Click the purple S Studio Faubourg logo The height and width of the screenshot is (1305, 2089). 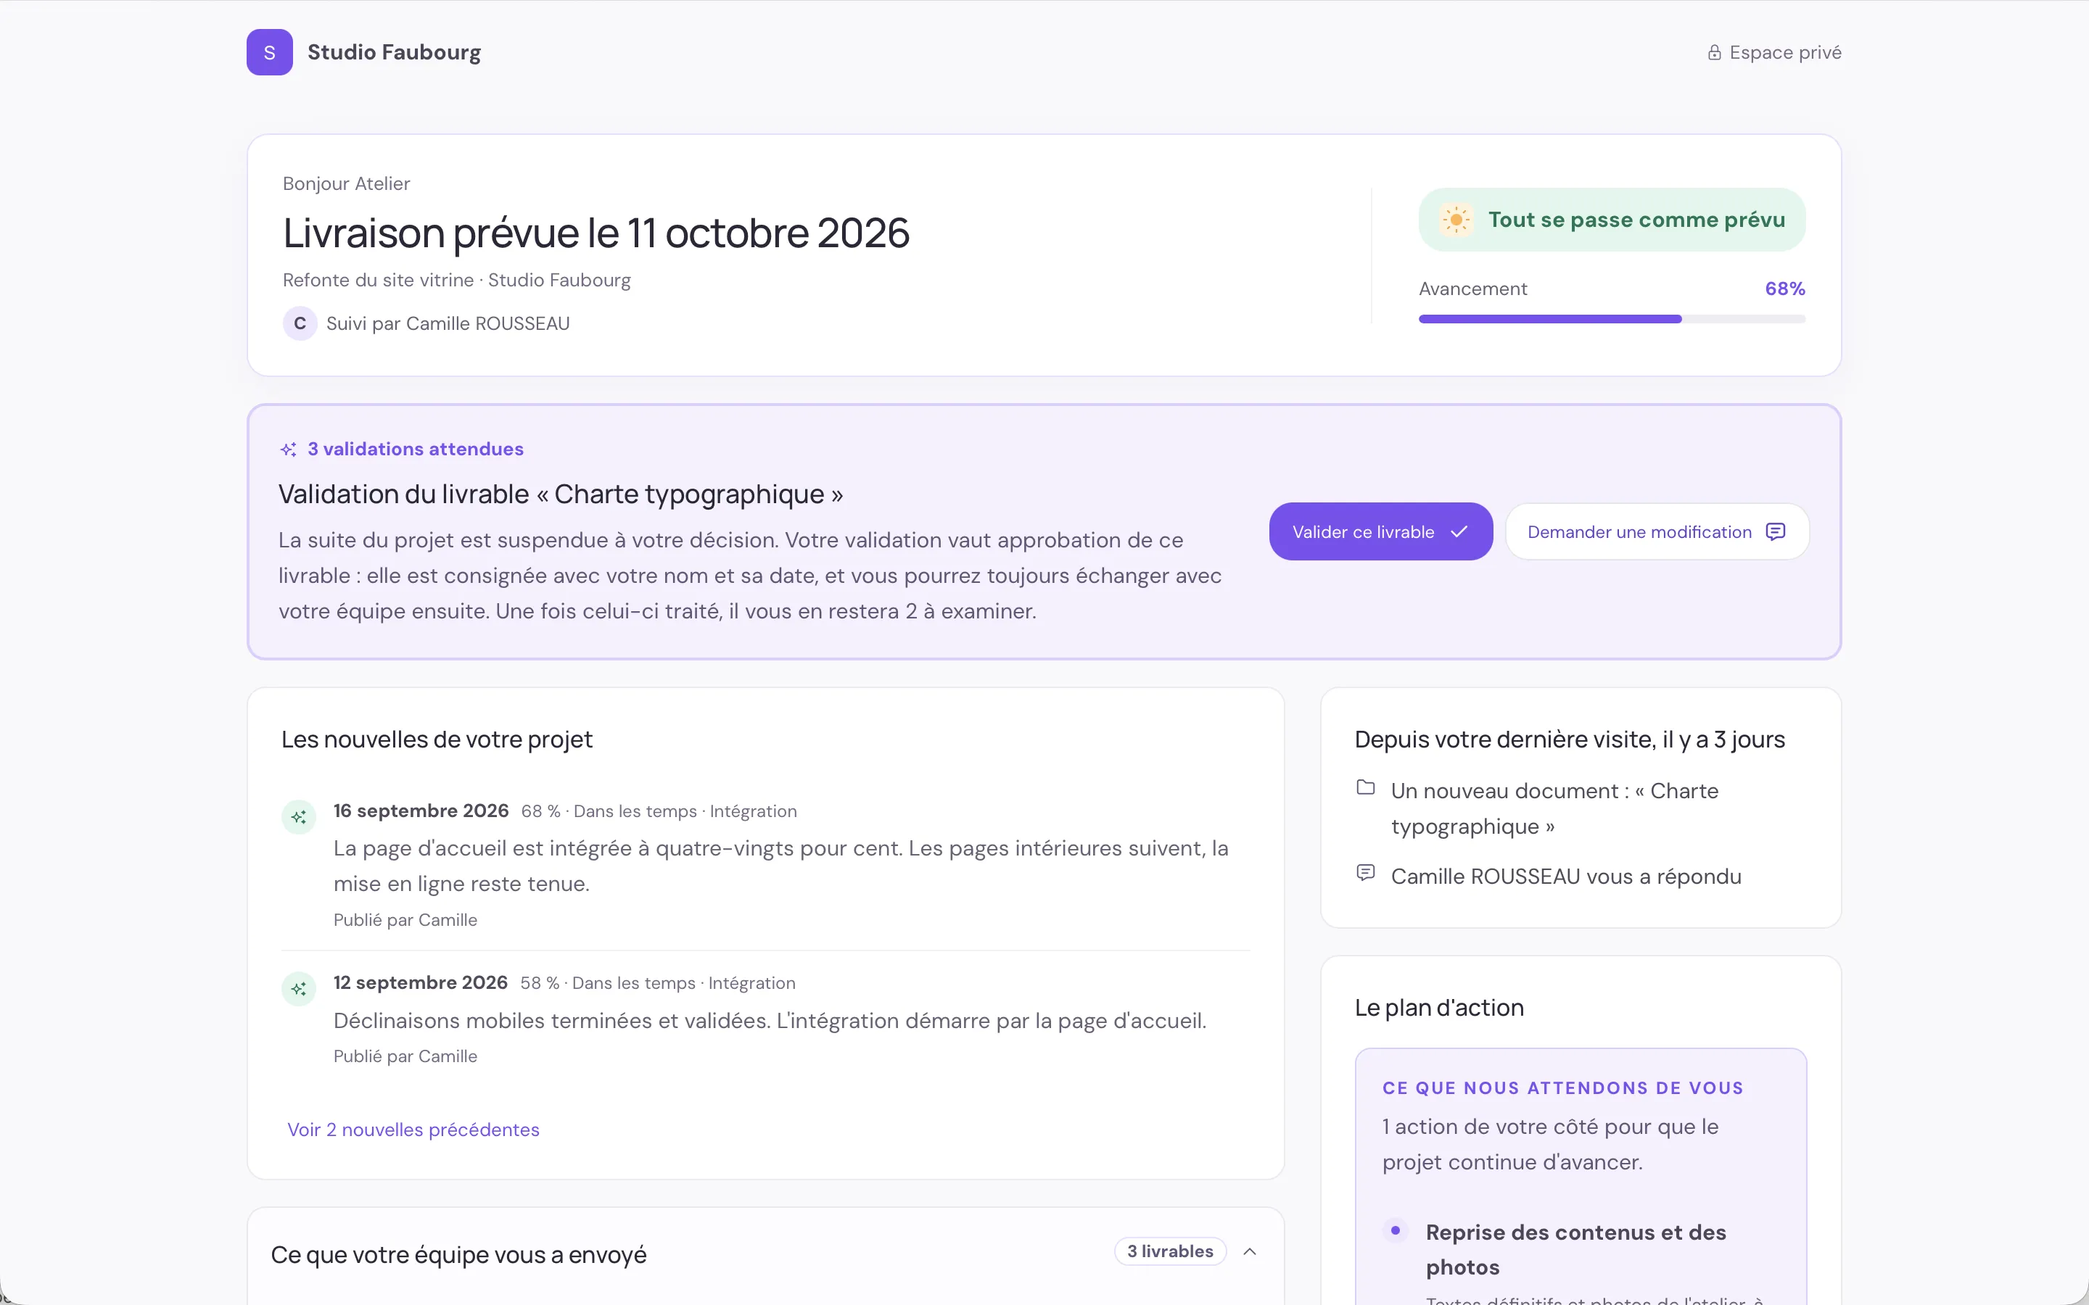[269, 53]
